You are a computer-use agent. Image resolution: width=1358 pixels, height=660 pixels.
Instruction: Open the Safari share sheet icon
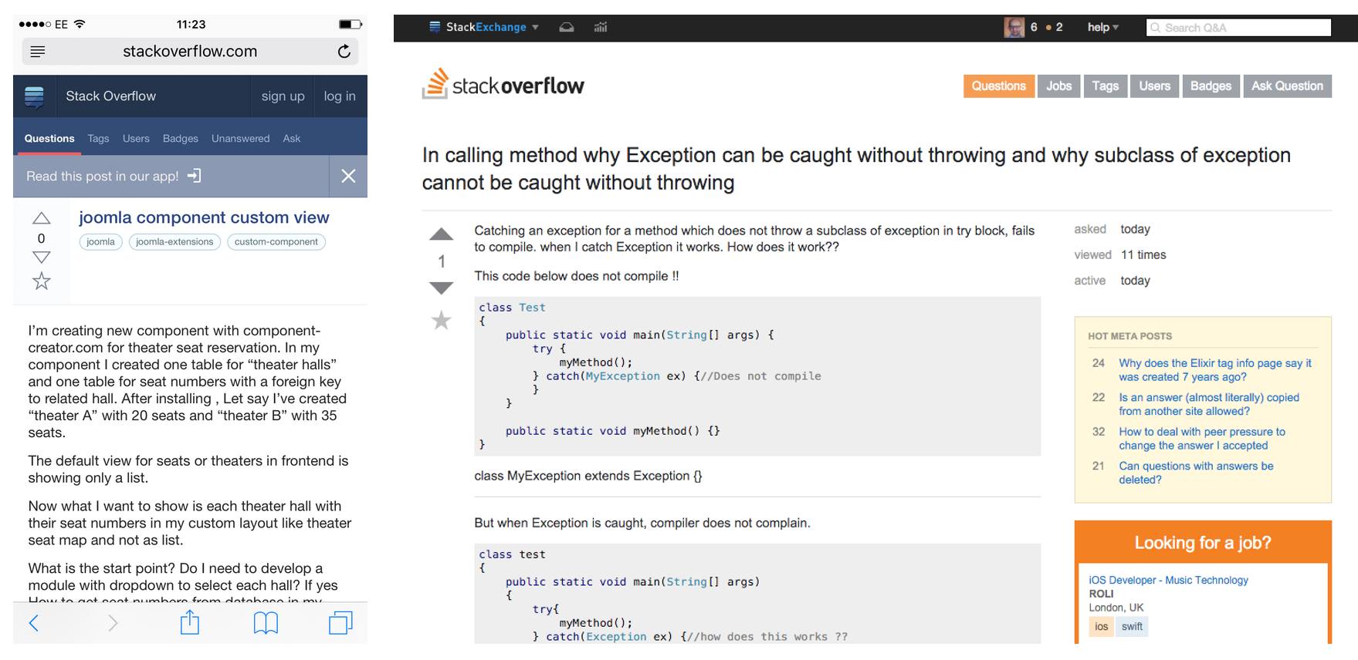[190, 621]
